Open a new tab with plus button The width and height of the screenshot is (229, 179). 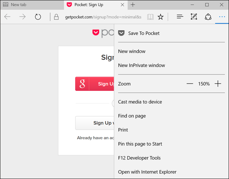coord(133,5)
